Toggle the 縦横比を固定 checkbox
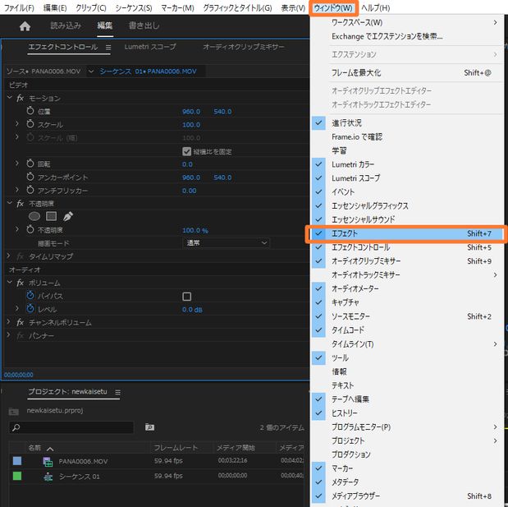 click(186, 151)
